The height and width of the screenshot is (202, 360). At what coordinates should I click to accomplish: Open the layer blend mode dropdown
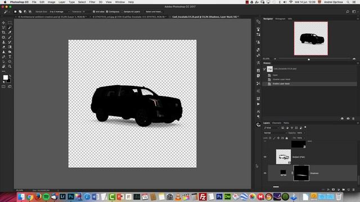pos(275,133)
